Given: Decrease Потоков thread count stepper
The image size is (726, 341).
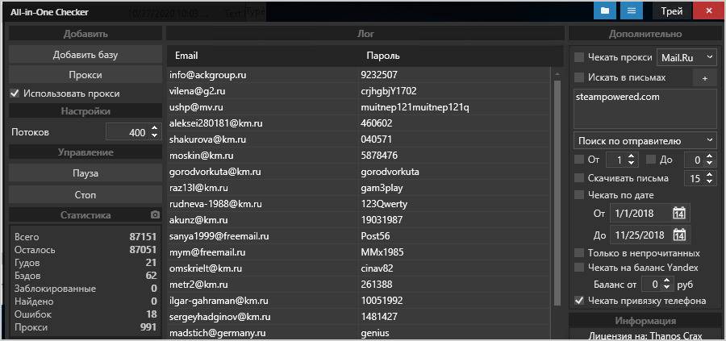Looking at the screenshot, I should [x=154, y=136].
